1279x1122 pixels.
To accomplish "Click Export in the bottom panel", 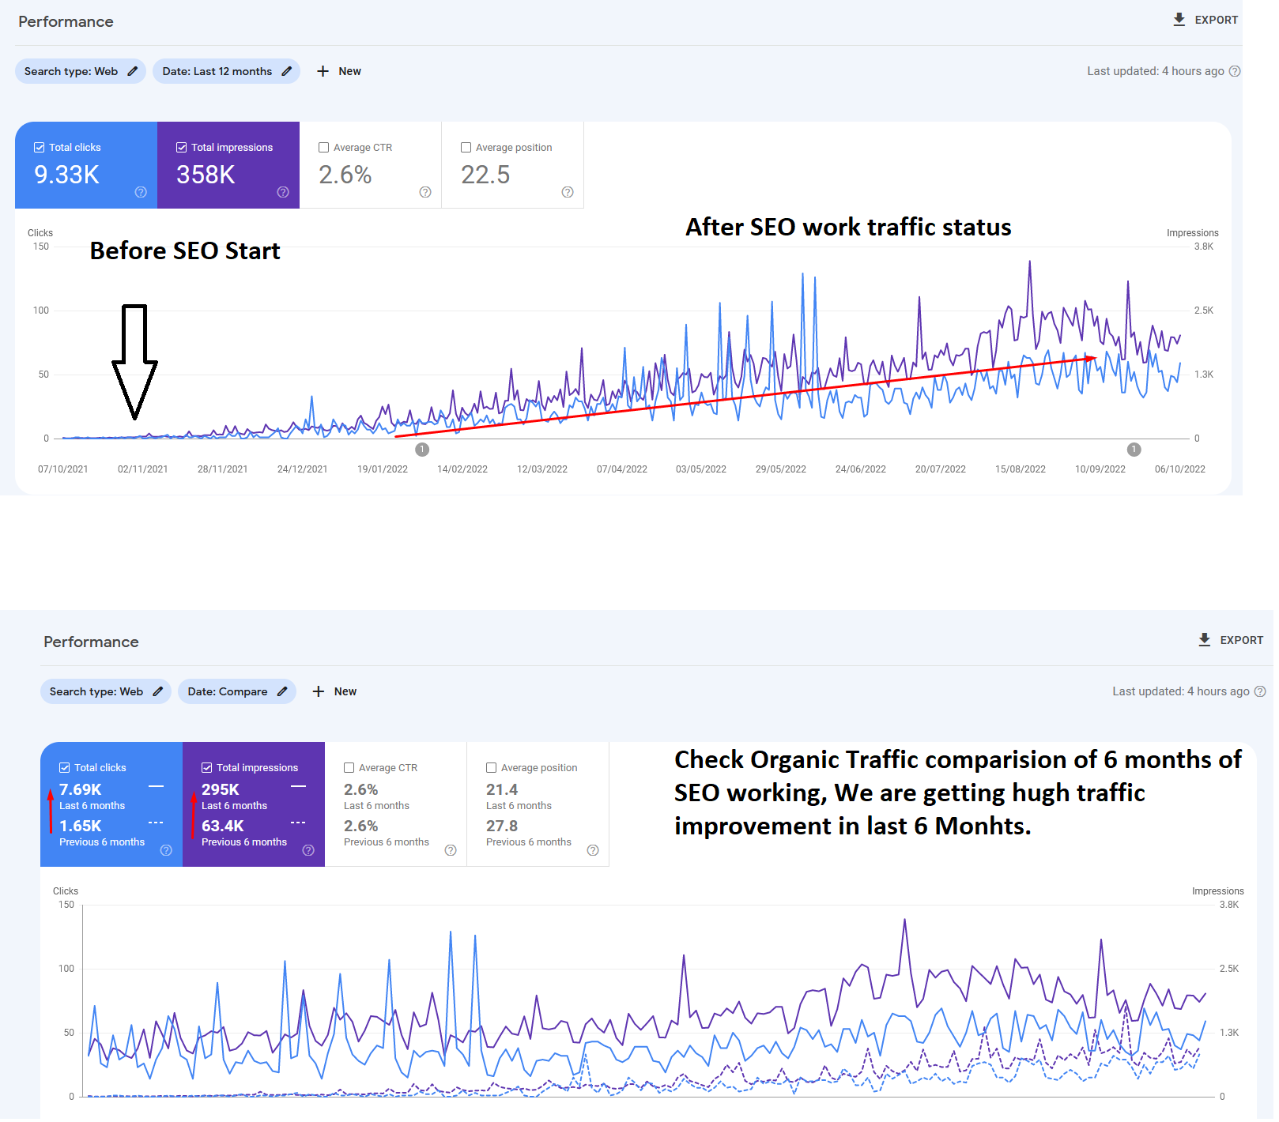I will (1230, 640).
